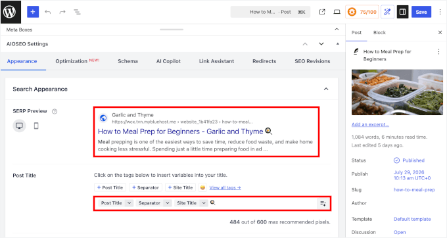
Task: Edit the slug how-to-meal-prep
Action: click(x=414, y=190)
